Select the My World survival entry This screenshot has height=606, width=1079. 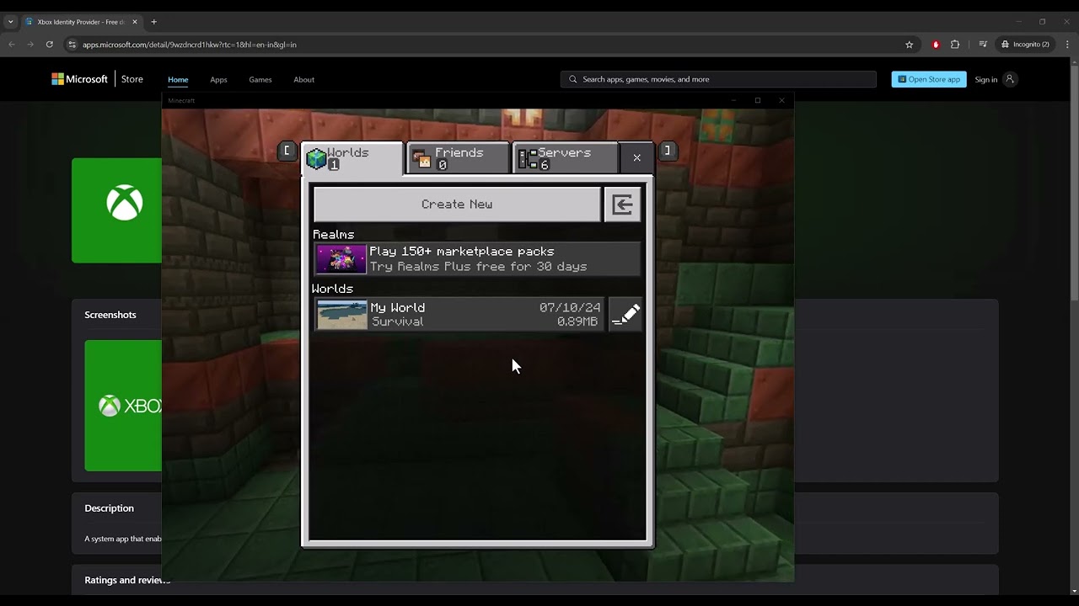[x=459, y=315]
